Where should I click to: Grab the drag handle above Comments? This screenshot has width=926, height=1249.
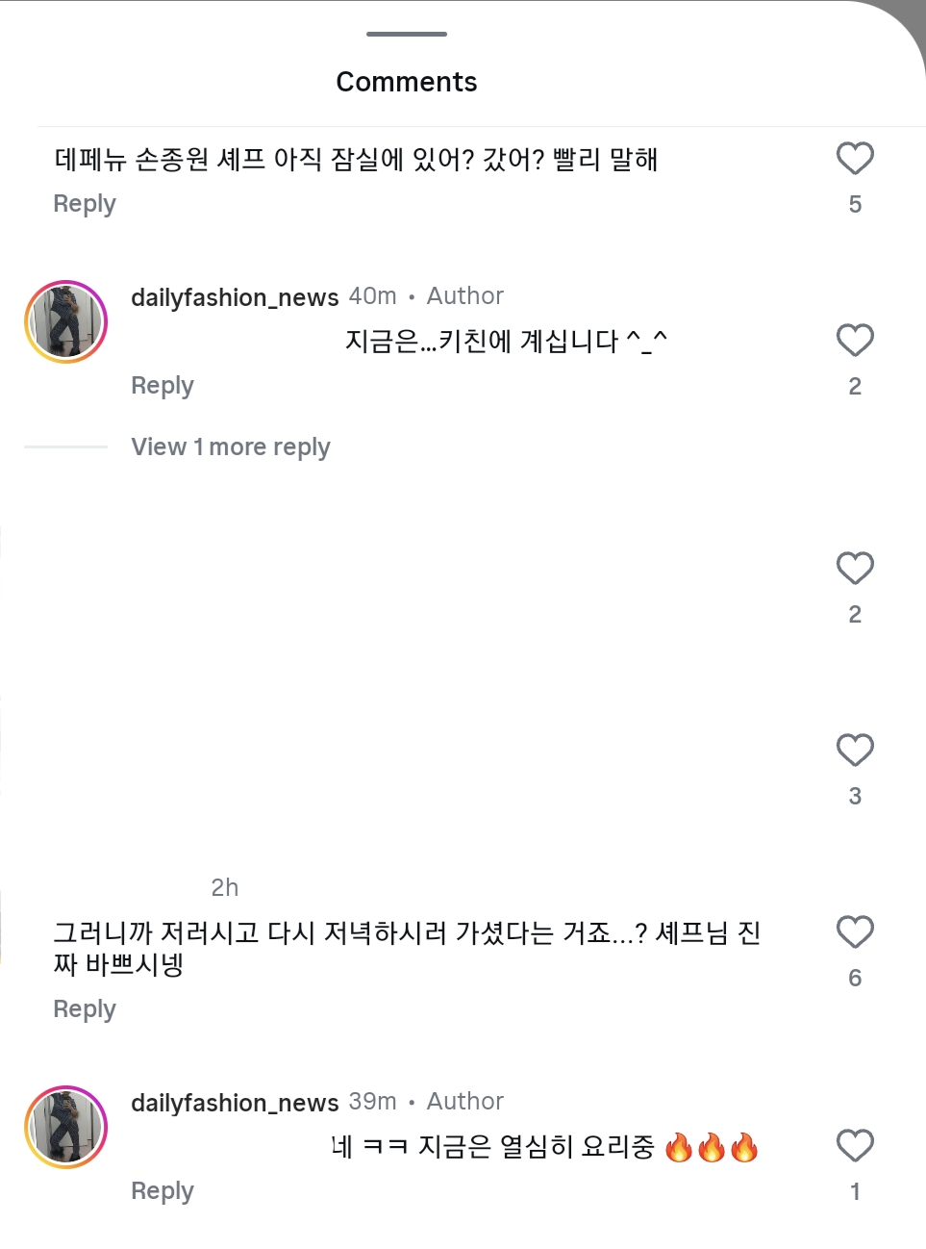point(407,35)
